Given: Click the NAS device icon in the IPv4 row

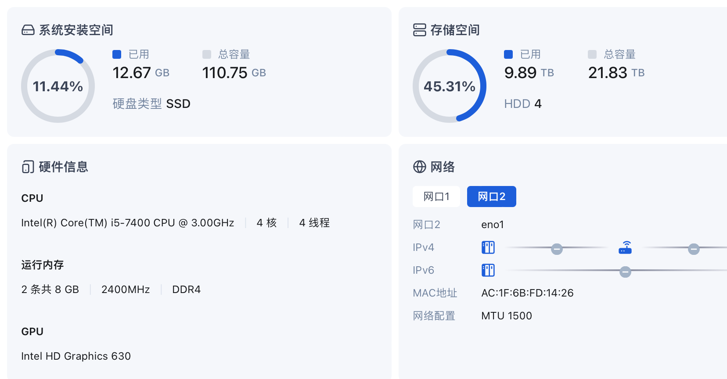Looking at the screenshot, I should pyautogui.click(x=488, y=247).
